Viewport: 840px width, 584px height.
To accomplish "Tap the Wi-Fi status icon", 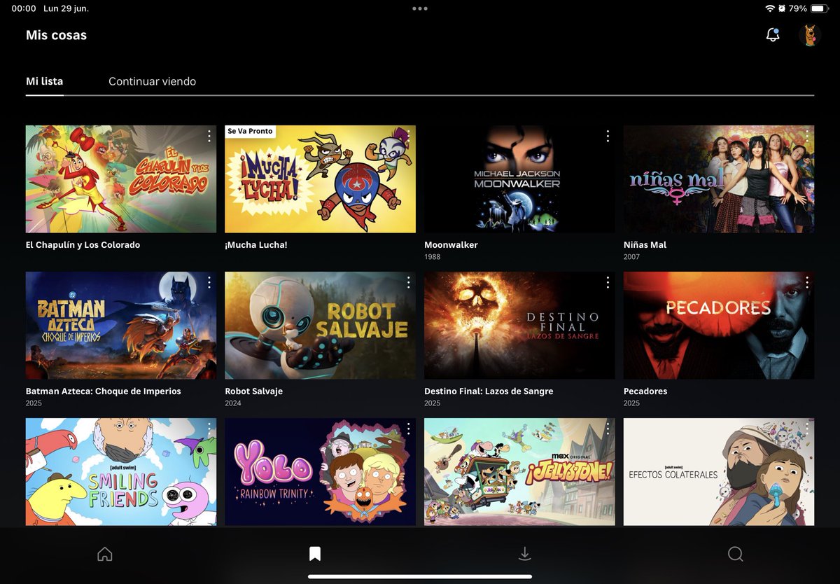I will point(770,8).
